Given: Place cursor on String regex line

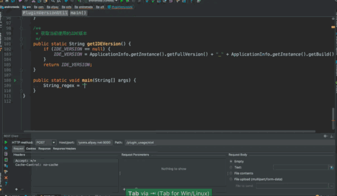Looking at the screenshot, I should tap(64, 86).
